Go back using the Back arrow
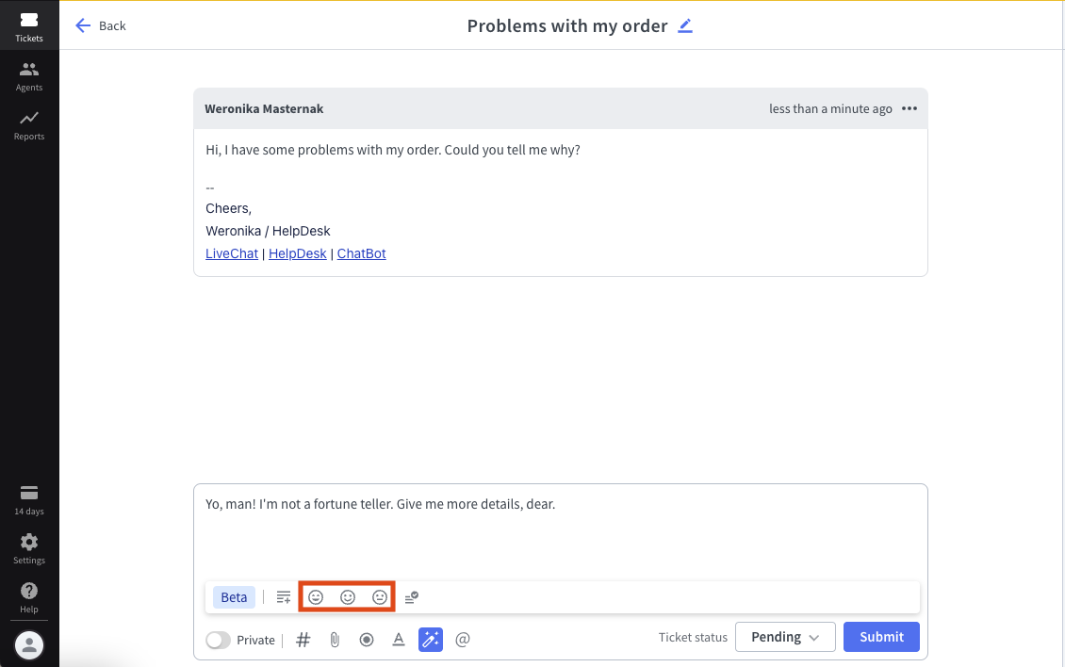This screenshot has height=667, width=1065. [101, 25]
